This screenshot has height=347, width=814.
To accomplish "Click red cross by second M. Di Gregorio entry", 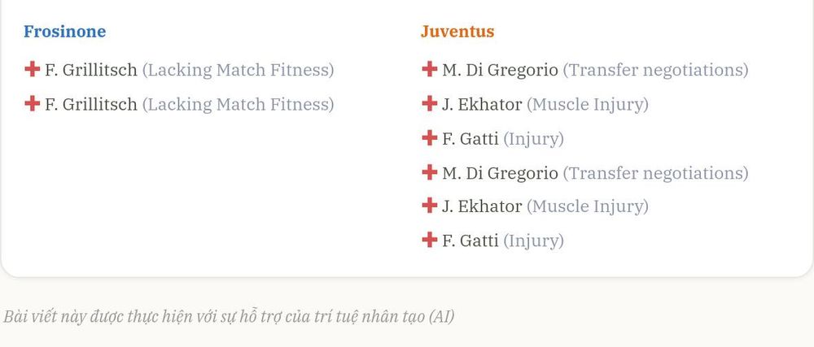I will [x=429, y=172].
